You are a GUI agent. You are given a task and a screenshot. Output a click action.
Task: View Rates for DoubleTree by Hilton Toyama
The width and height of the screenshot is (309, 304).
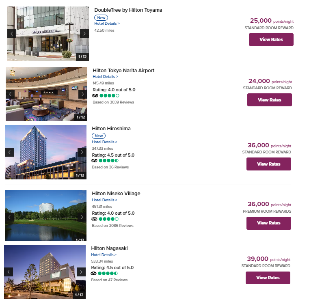(x=271, y=40)
